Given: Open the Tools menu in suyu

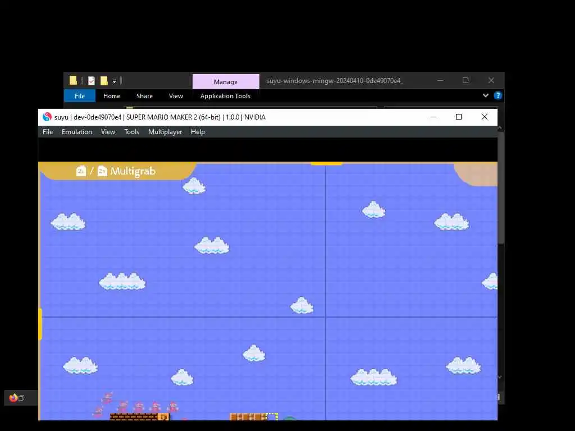Looking at the screenshot, I should pos(131,132).
